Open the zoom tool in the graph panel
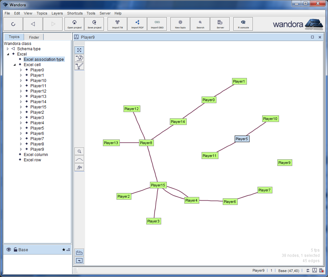 (79, 151)
